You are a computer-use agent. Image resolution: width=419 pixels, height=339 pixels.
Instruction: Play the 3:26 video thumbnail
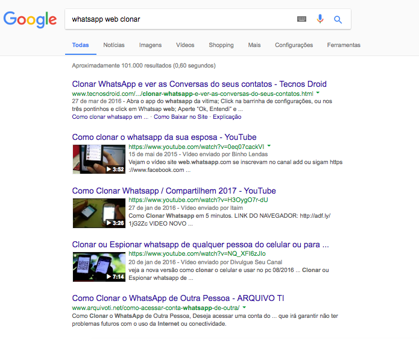click(x=99, y=213)
